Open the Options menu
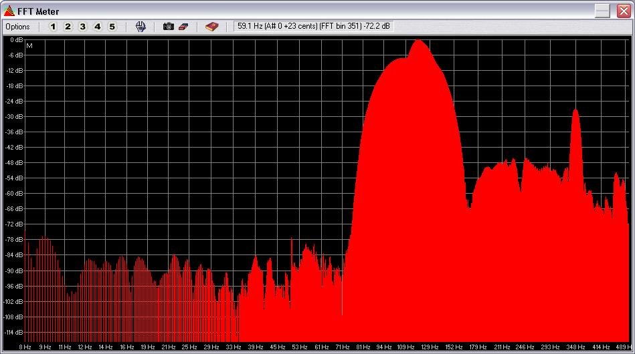The image size is (635, 354). (18, 27)
